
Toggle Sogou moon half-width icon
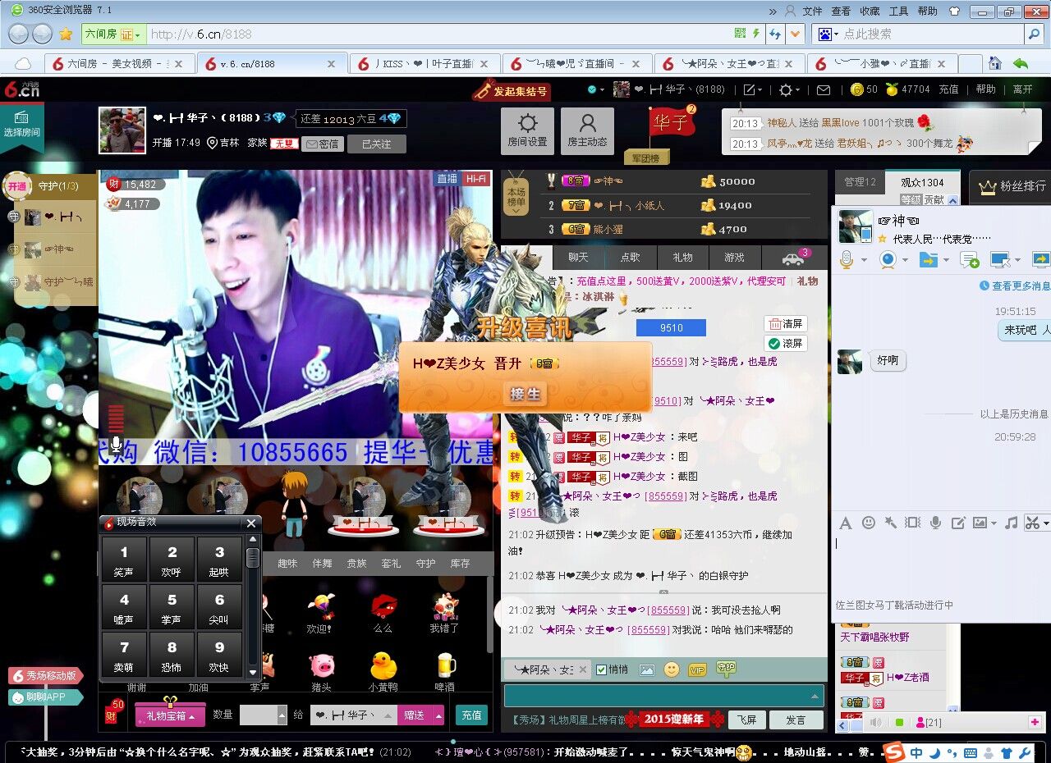pos(936,752)
